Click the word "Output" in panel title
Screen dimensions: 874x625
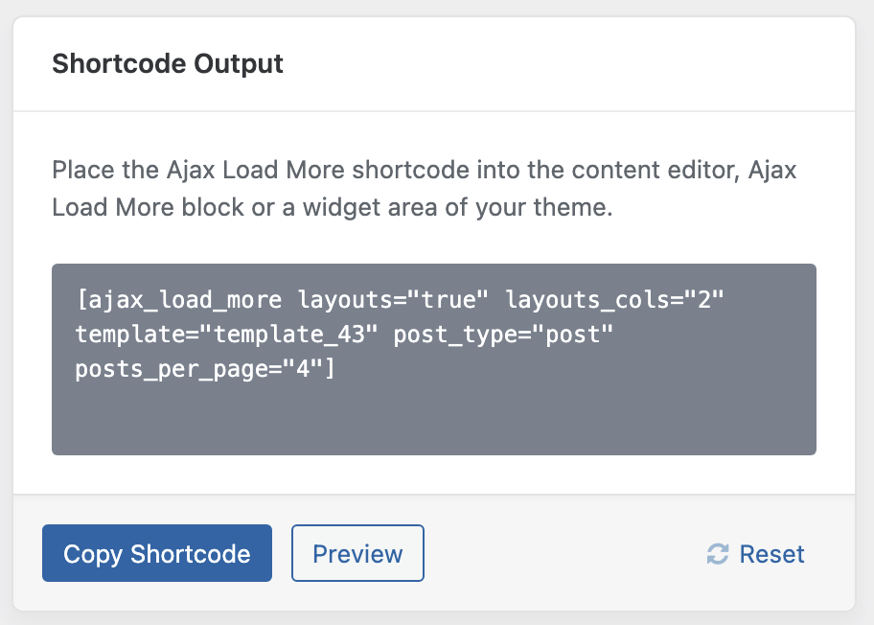click(239, 63)
